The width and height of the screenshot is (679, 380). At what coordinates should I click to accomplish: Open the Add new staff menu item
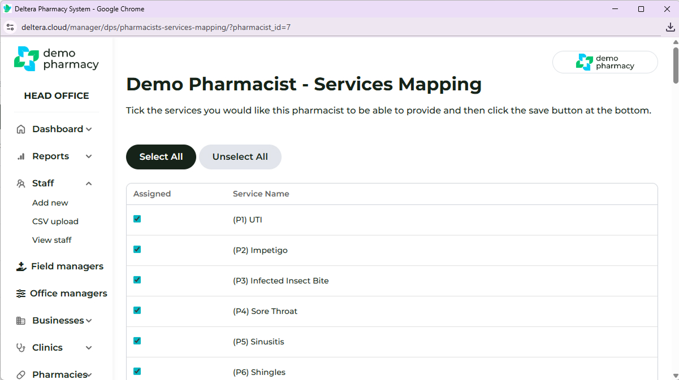(x=50, y=203)
